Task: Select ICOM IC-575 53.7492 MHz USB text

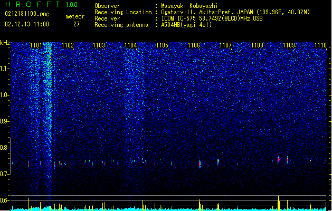Action: pyautogui.click(x=212, y=18)
